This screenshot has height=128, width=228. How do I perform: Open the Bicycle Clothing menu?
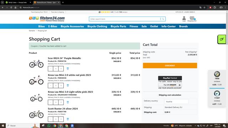97,26
